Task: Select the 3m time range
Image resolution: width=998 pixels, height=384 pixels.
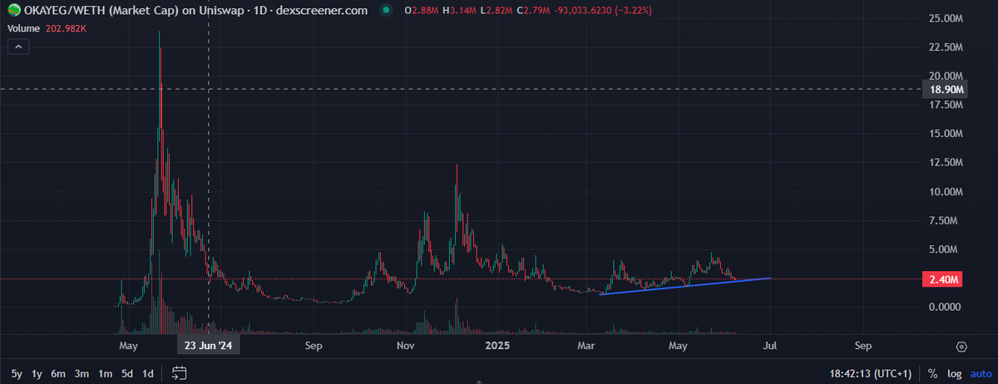Action: [82, 373]
